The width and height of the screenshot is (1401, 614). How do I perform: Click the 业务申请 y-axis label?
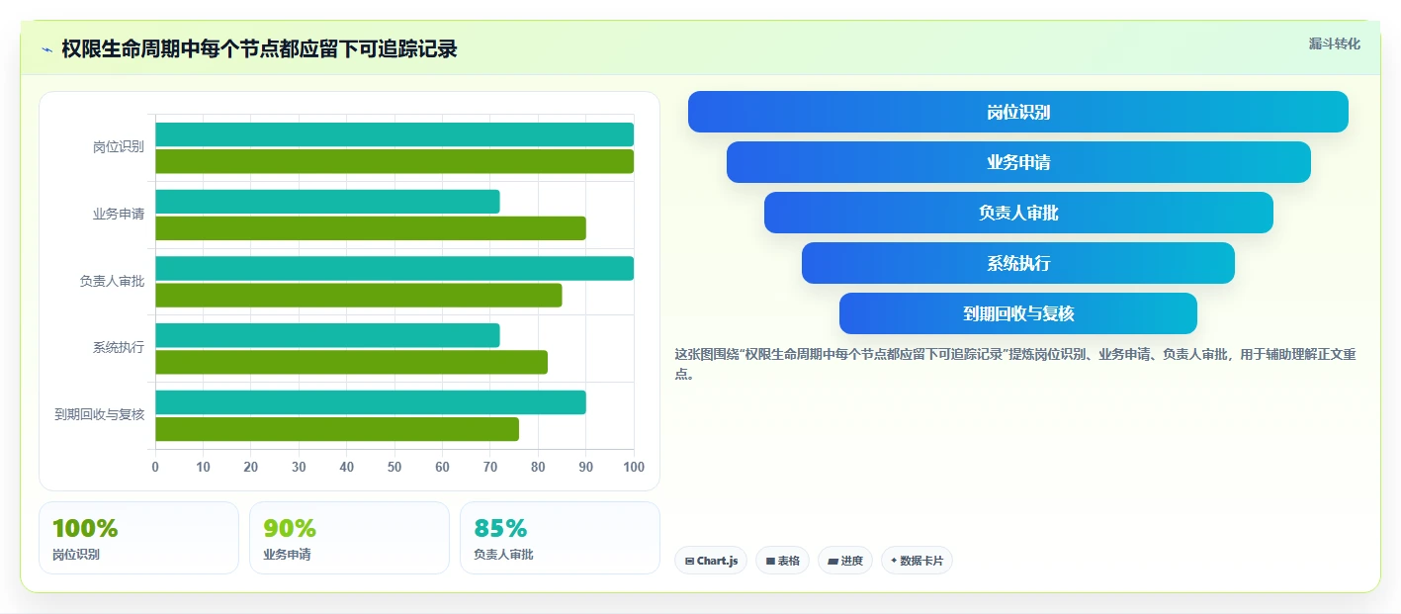[x=119, y=214]
